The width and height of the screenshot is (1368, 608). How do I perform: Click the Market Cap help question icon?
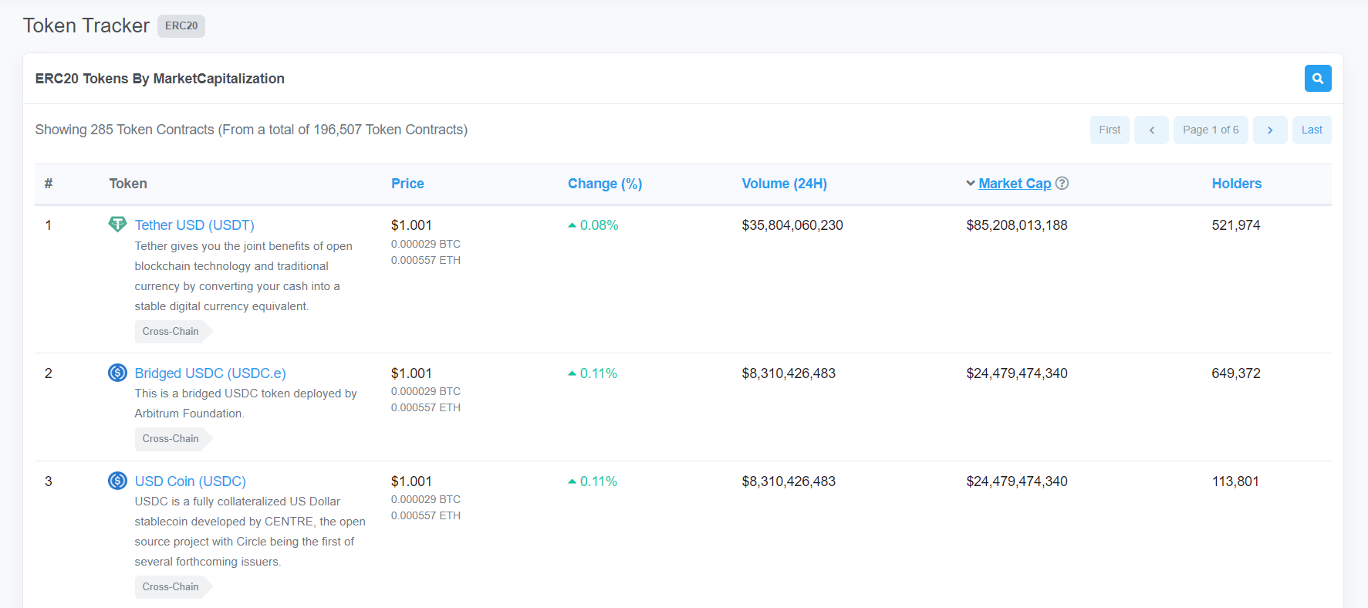[x=1062, y=184]
